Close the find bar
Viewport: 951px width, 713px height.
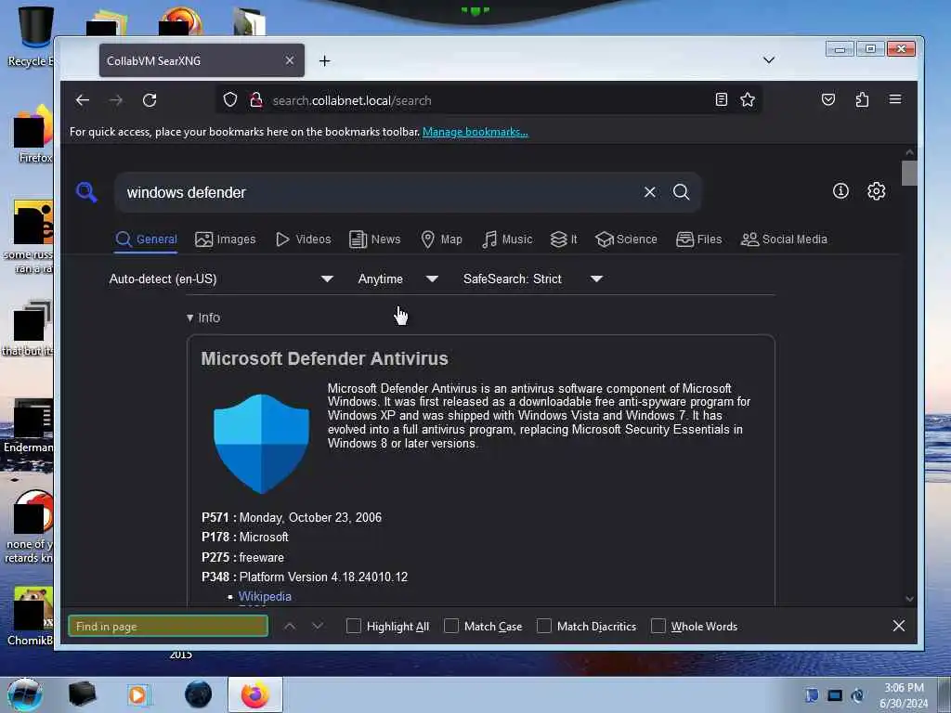pos(899,626)
